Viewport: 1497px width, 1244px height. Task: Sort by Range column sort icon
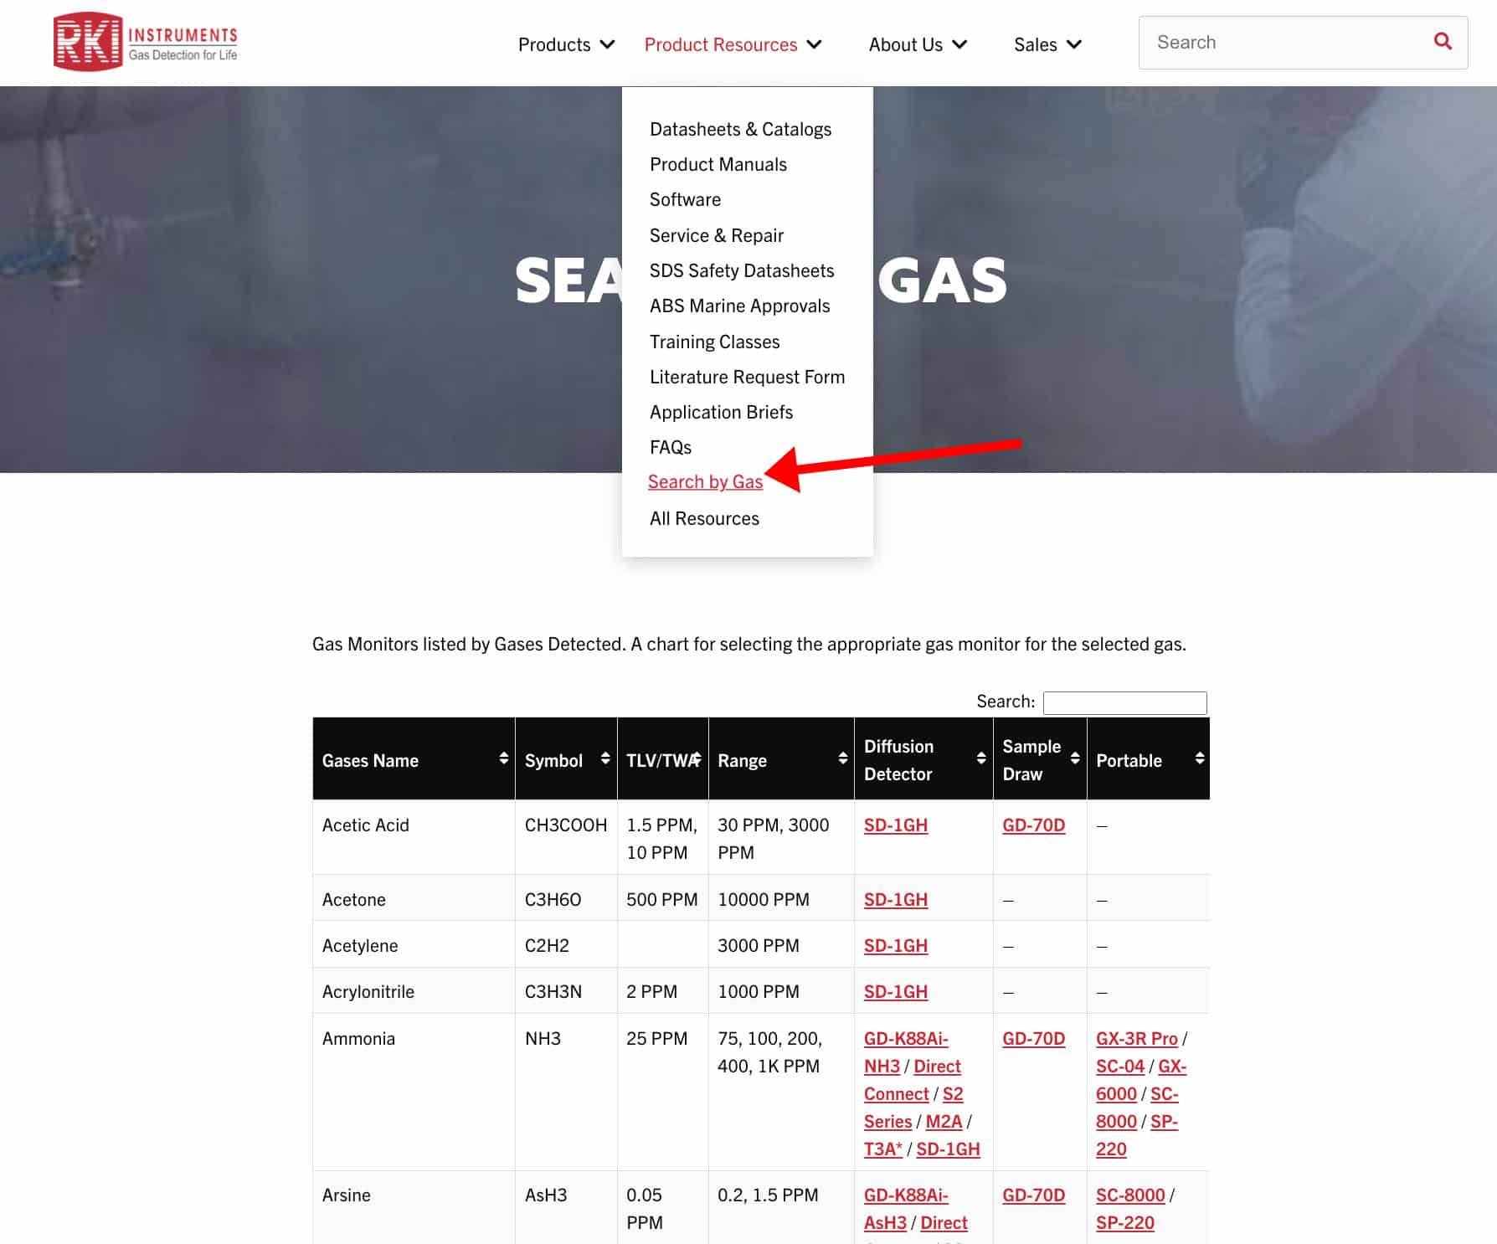842,758
